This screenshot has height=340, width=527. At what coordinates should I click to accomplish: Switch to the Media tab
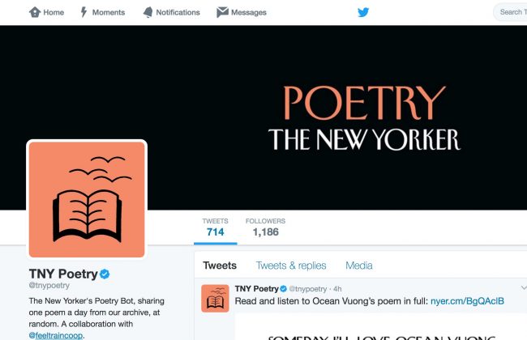click(359, 266)
